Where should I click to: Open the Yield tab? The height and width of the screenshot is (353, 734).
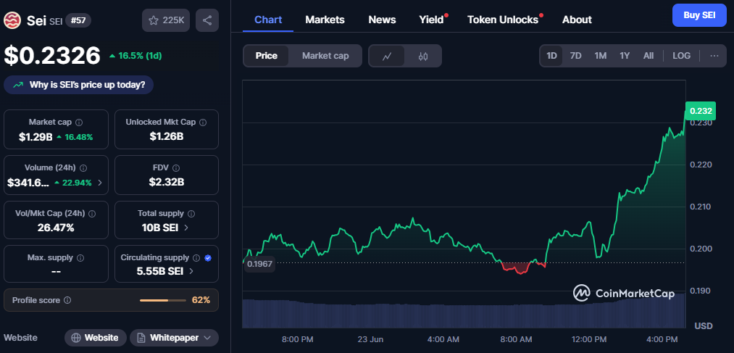[432, 20]
